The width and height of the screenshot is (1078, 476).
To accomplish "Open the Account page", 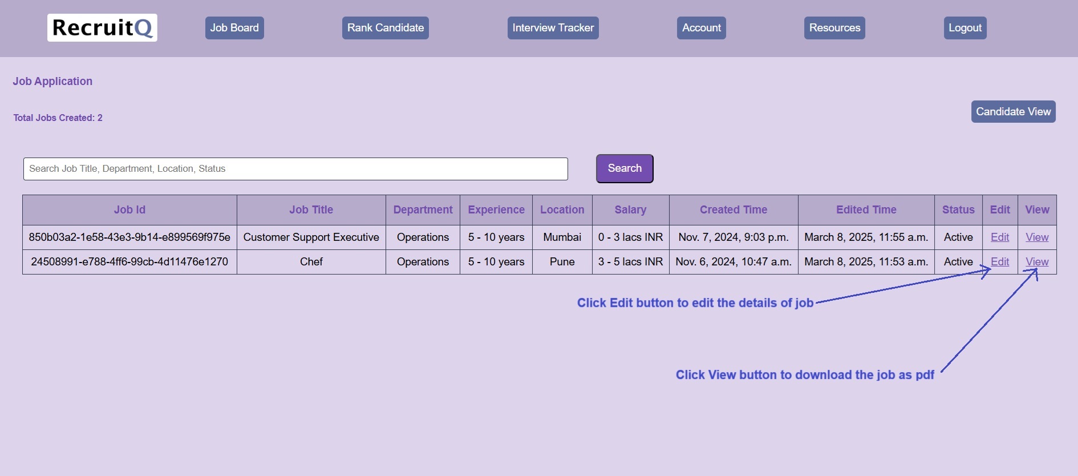I will pyautogui.click(x=701, y=28).
